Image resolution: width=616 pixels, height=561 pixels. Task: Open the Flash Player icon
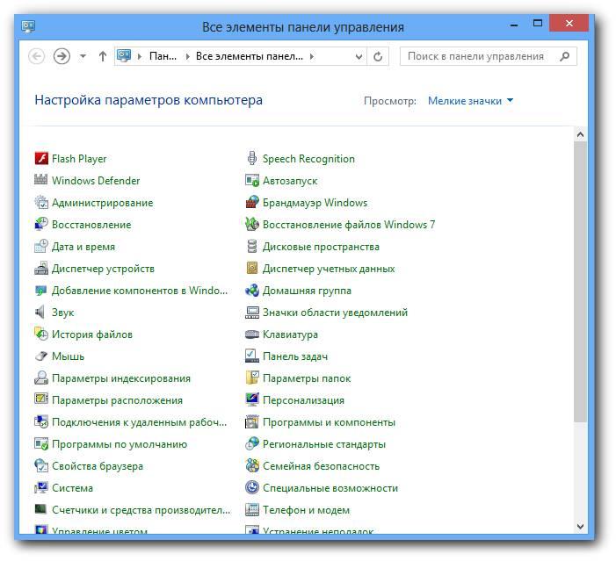[41, 159]
